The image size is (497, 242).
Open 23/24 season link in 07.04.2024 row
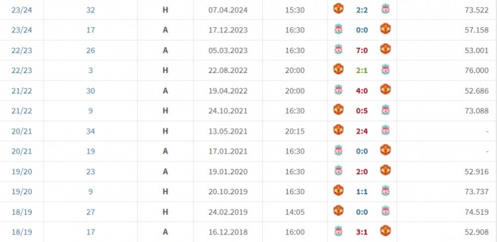click(22, 10)
